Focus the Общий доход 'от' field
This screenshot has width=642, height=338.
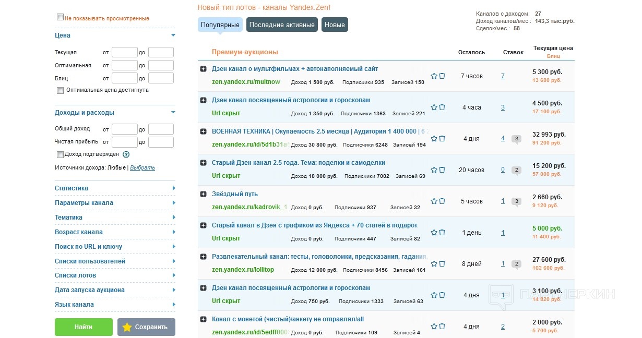coord(124,129)
